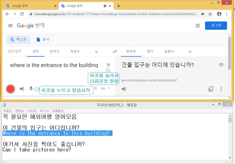Open 서식(O) menu in Notepad

[32, 111]
